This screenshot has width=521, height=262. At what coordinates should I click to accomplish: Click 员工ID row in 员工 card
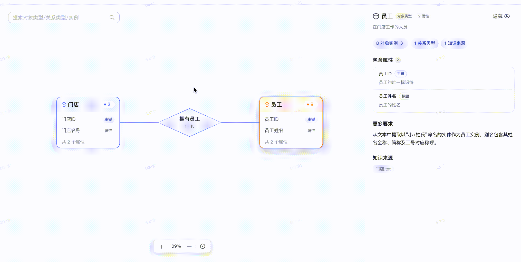(291, 119)
